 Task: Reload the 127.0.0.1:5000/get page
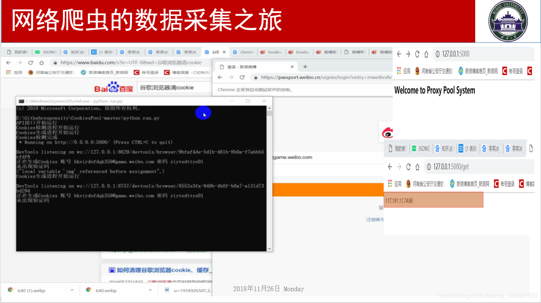(x=408, y=167)
